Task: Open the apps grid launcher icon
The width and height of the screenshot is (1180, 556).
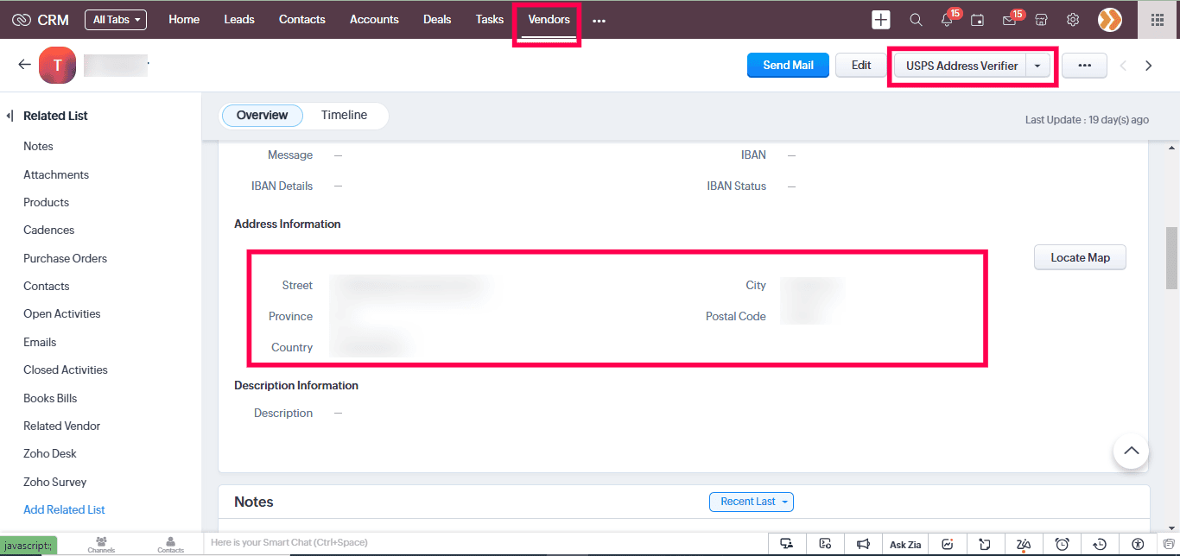Action: coord(1158,19)
